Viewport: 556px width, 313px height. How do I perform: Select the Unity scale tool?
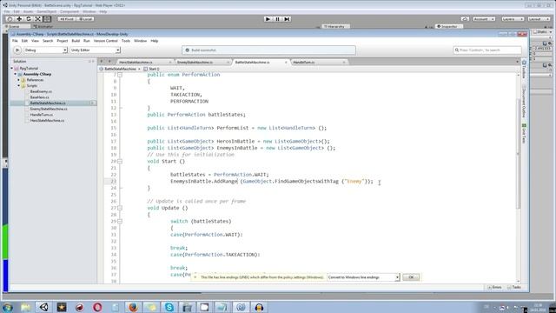(37, 19)
